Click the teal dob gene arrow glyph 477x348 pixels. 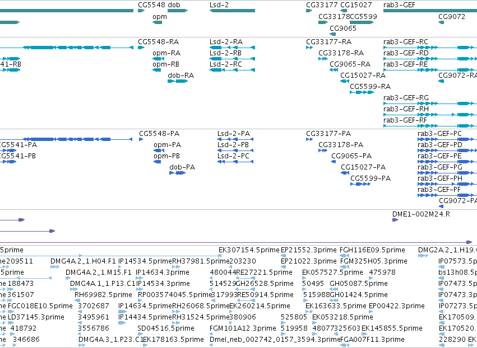point(178,11)
